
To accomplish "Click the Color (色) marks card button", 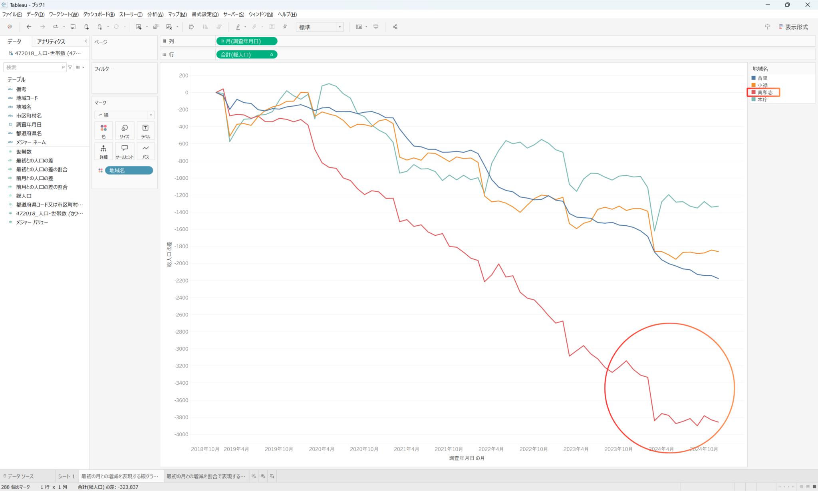I will (x=103, y=131).
